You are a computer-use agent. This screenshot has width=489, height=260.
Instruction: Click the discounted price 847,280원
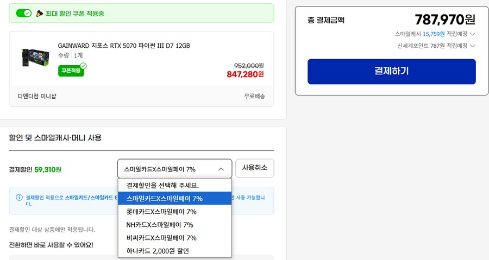[x=245, y=74]
